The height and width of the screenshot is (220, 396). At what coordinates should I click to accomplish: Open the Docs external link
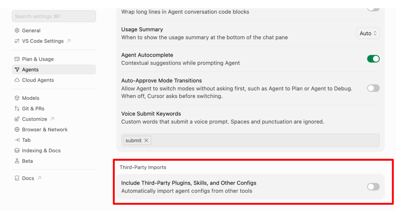(x=39, y=178)
